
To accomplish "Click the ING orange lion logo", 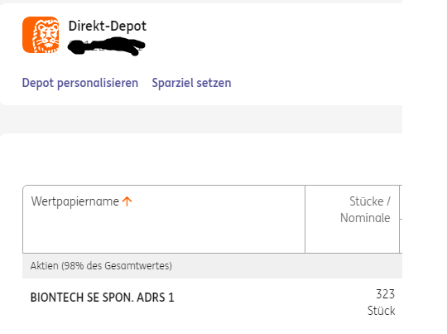I will tap(41, 35).
